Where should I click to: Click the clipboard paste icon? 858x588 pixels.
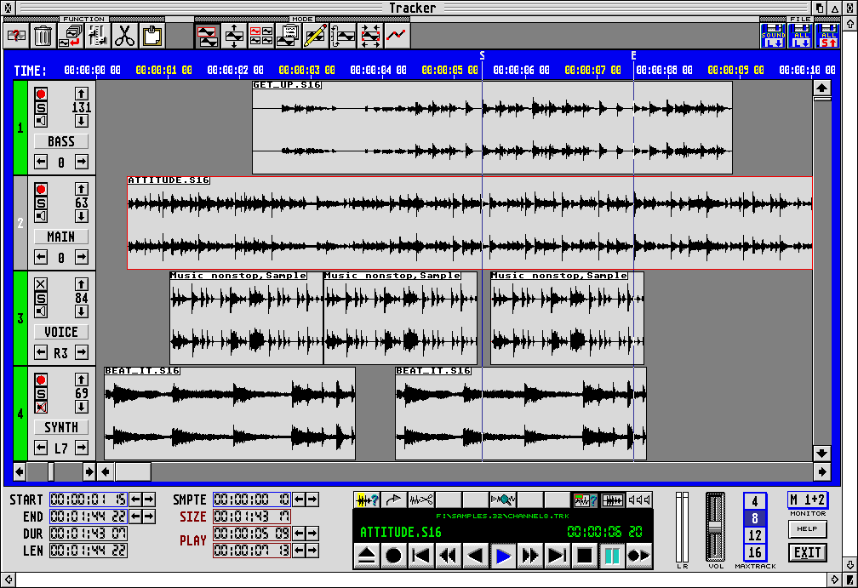pos(152,36)
